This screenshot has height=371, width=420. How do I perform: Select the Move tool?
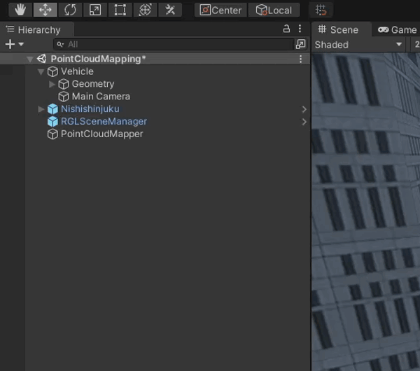click(45, 10)
